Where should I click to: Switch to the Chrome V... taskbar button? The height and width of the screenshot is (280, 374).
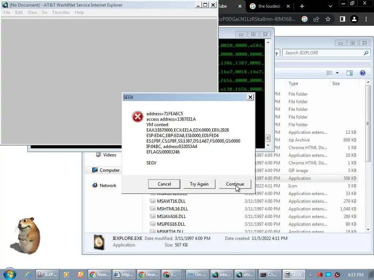[x=172, y=275]
